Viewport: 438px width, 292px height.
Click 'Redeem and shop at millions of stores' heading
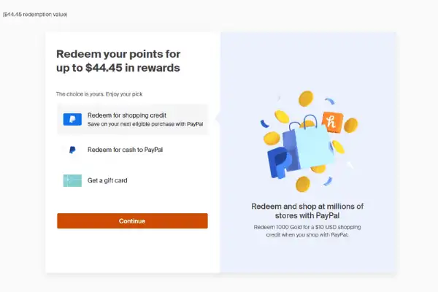point(307,211)
